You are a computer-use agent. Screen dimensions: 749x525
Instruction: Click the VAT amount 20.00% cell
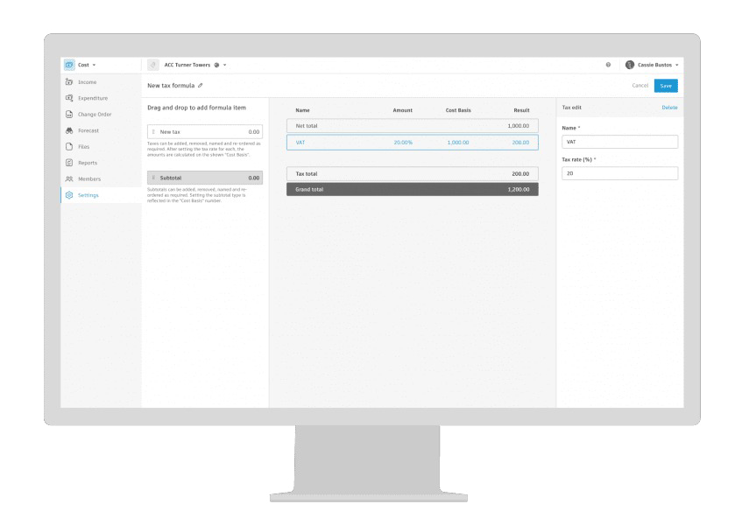[403, 143]
